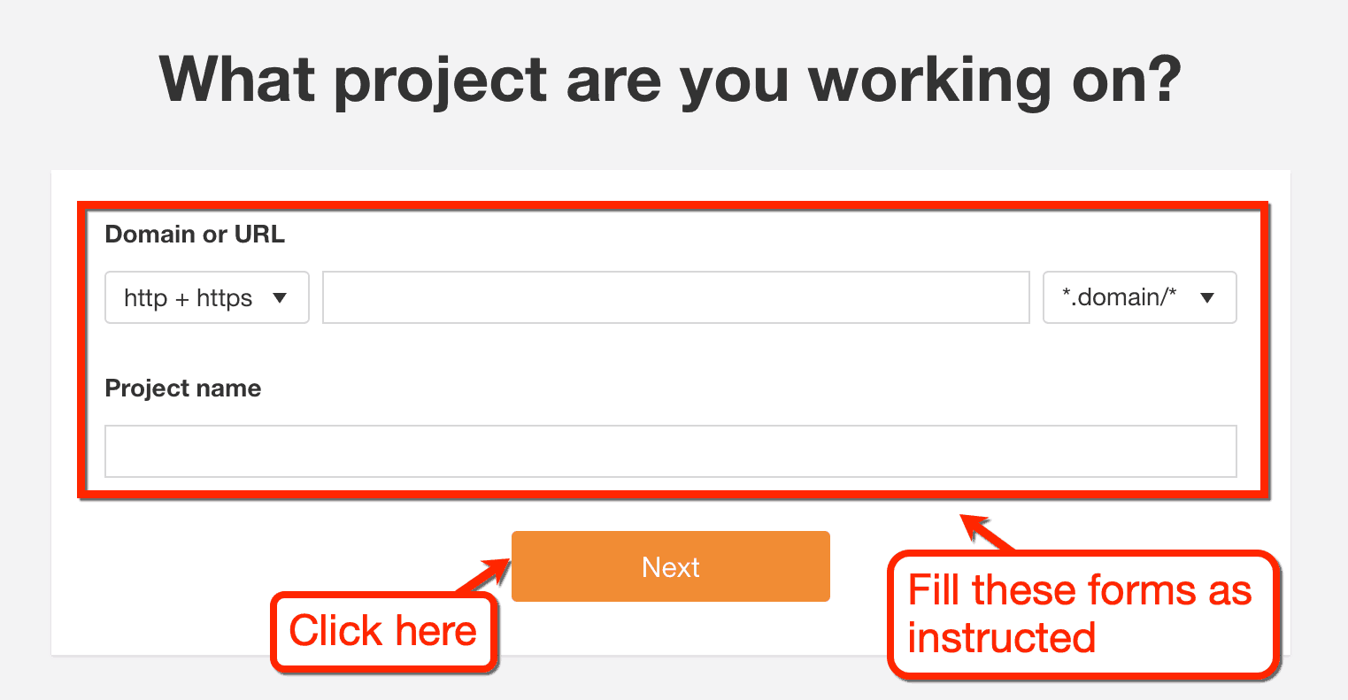This screenshot has width=1348, height=700.
Task: Expand the *.domain/* scope dropdown
Action: [x=1139, y=297]
